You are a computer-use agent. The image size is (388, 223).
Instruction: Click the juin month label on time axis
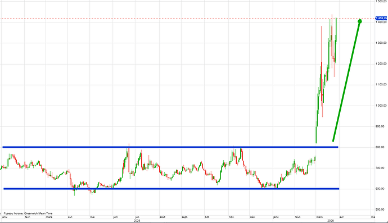point(115,217)
